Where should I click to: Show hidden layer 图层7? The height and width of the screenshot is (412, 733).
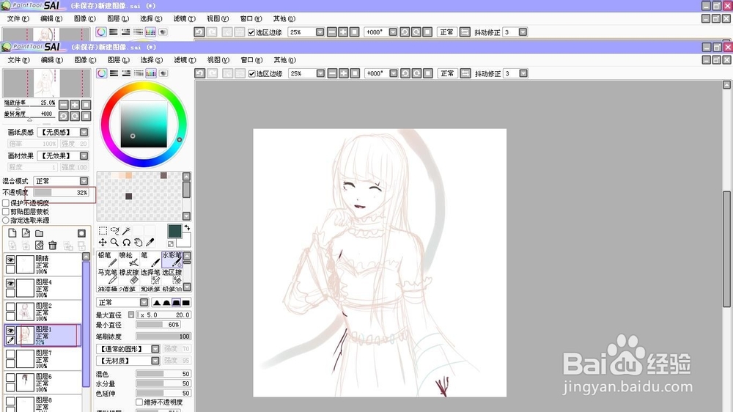10,354
